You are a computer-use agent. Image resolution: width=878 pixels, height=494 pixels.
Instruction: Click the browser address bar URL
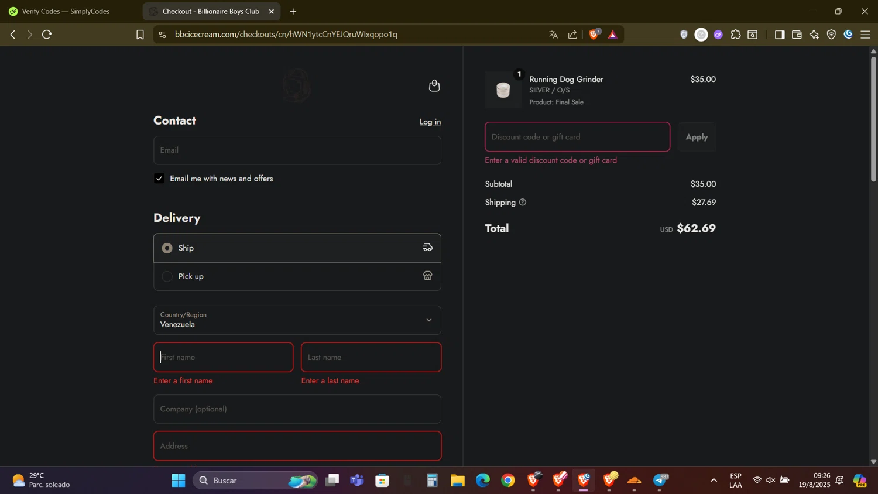(x=286, y=35)
